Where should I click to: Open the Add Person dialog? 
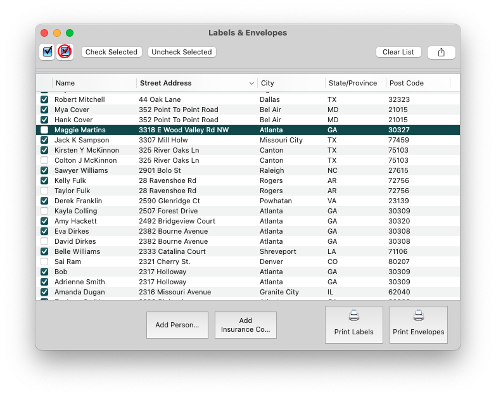tap(177, 325)
